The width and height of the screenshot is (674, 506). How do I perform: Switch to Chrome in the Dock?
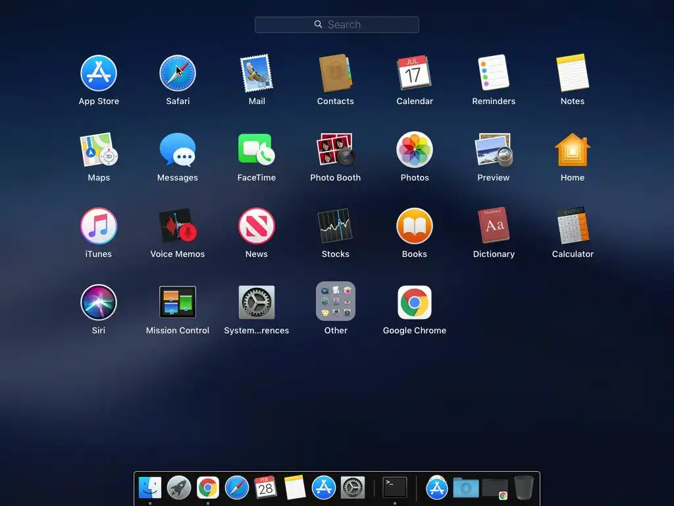[x=208, y=488]
